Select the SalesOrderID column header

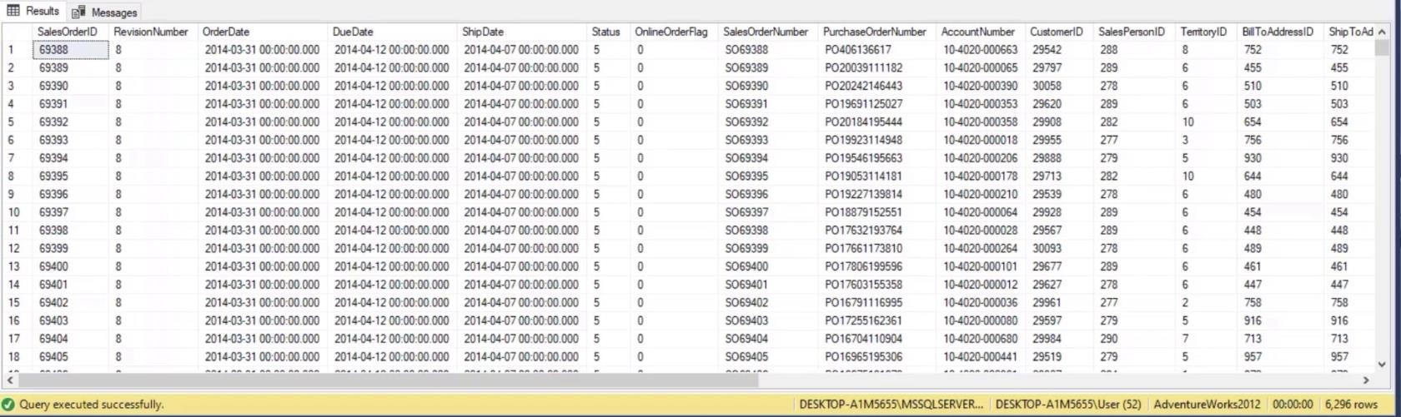tap(68, 32)
